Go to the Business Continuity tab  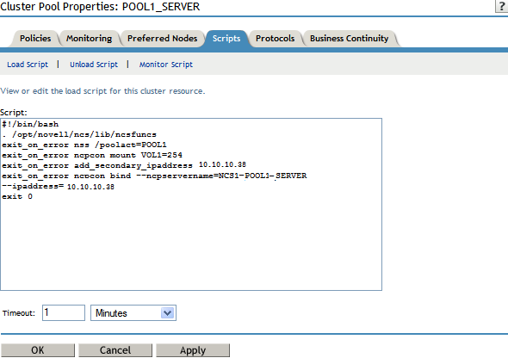click(349, 39)
